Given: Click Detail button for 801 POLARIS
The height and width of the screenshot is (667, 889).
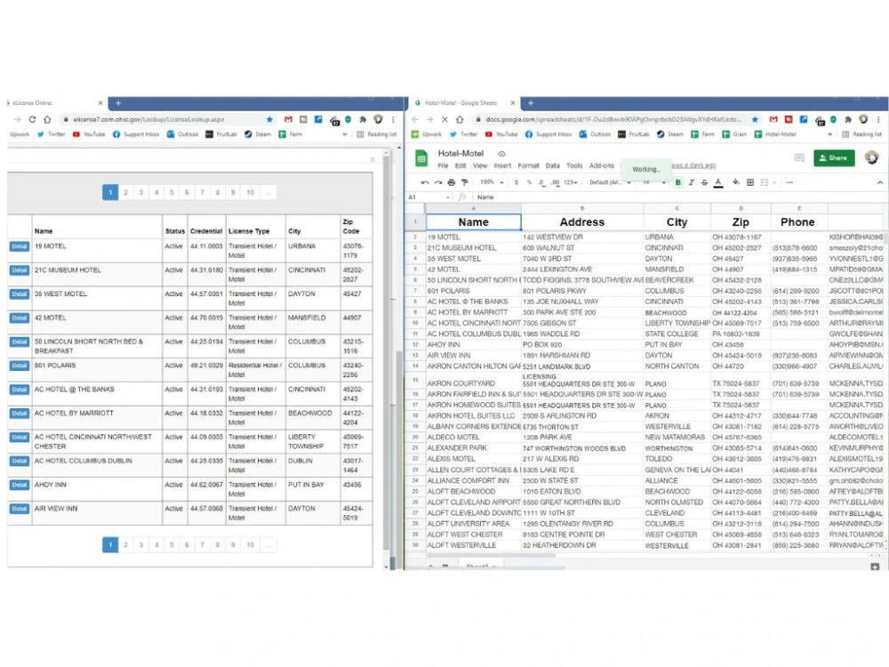Looking at the screenshot, I should (x=20, y=366).
